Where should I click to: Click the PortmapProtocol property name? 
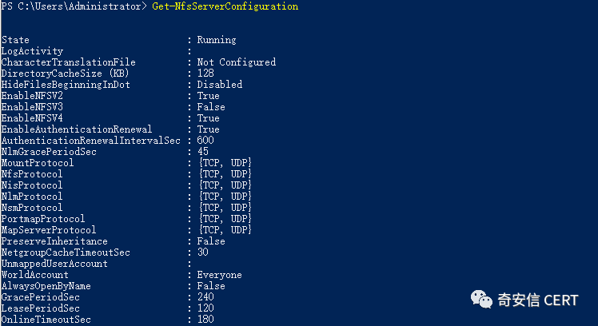click(43, 219)
